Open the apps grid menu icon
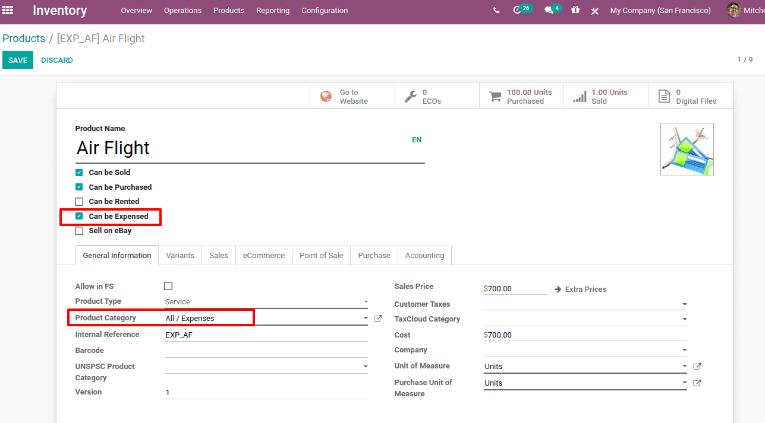Screen dimensions: 765x423 point(8,10)
